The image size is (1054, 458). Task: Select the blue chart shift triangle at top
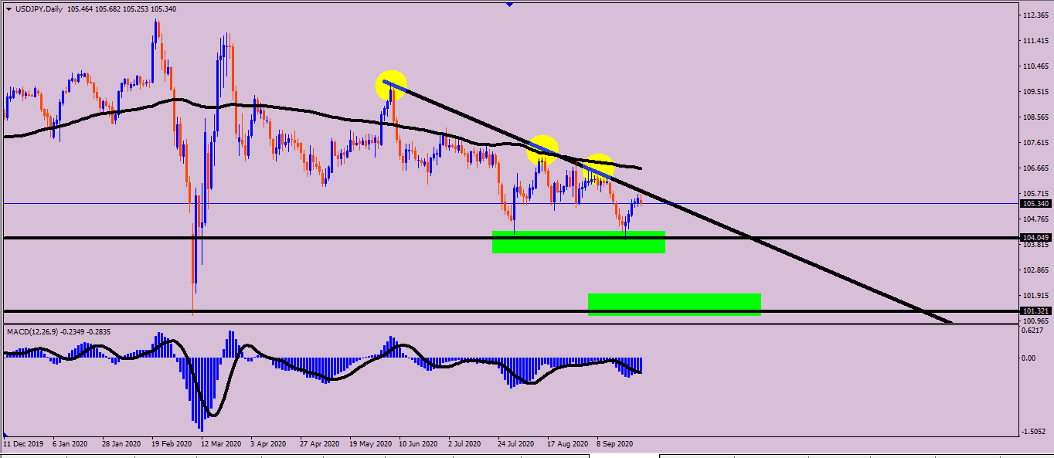509,5
